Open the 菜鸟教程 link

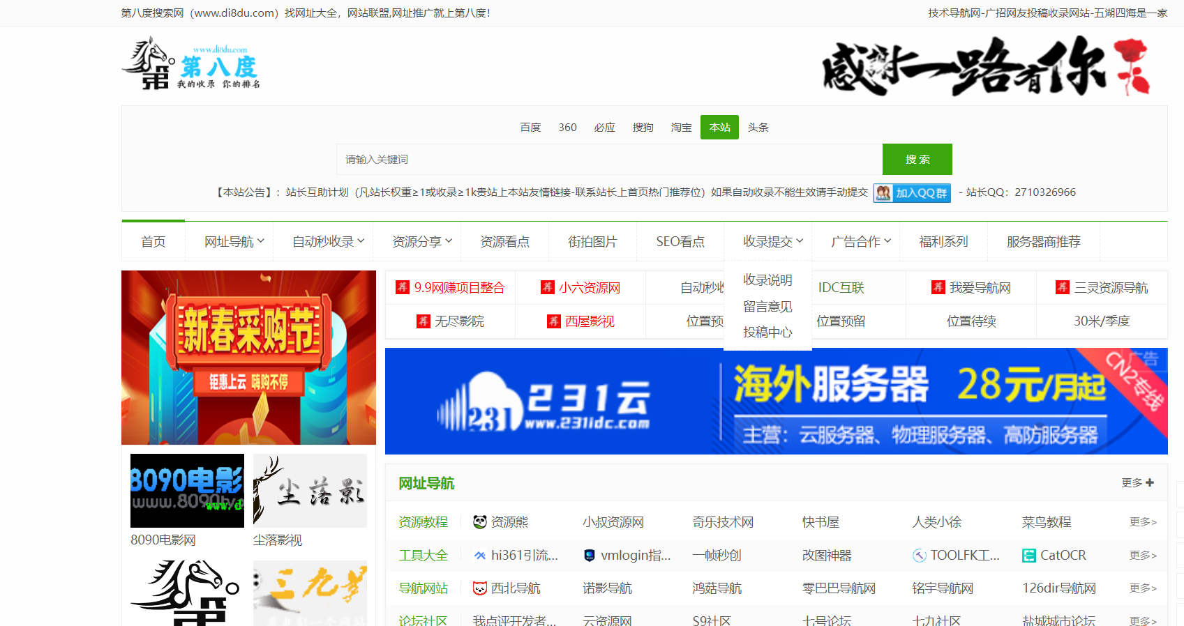(1047, 521)
